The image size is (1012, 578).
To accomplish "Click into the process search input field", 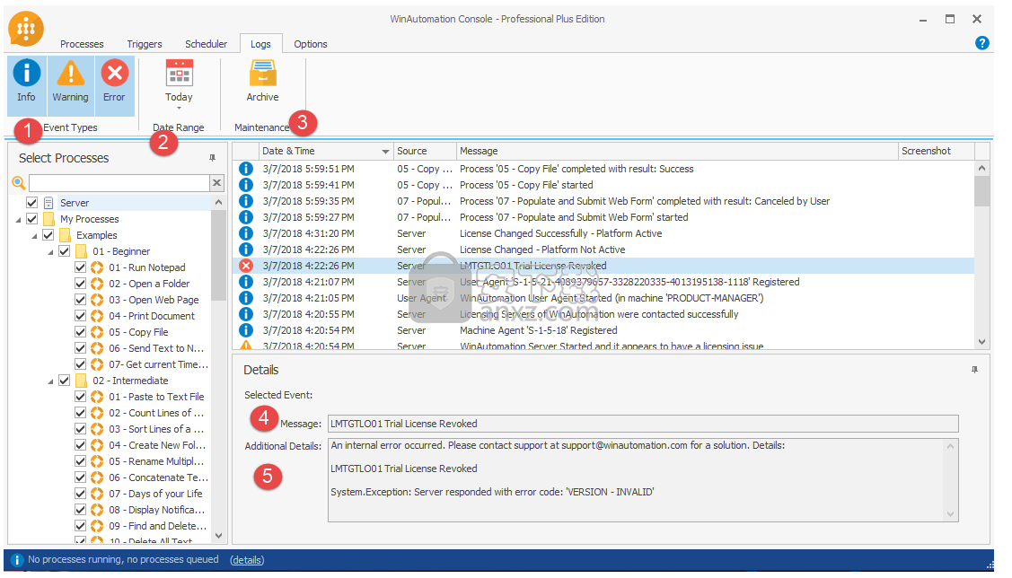I will pyautogui.click(x=119, y=182).
